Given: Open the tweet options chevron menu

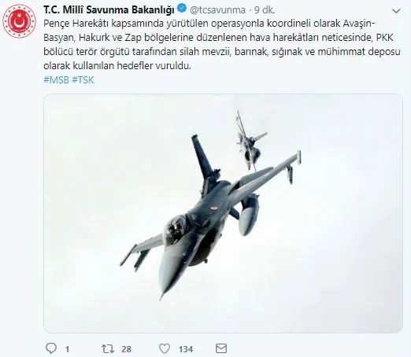Looking at the screenshot, I should (396, 11).
